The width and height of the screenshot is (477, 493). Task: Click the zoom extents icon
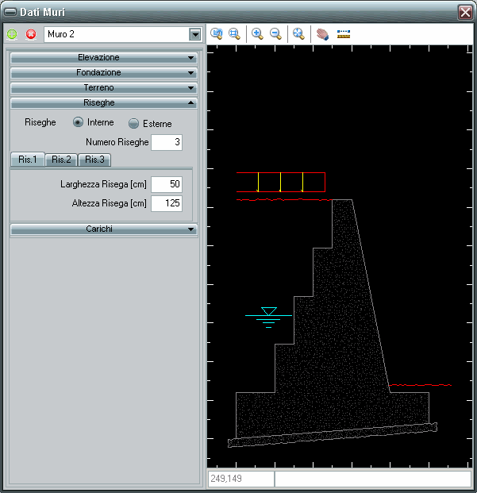click(x=298, y=33)
